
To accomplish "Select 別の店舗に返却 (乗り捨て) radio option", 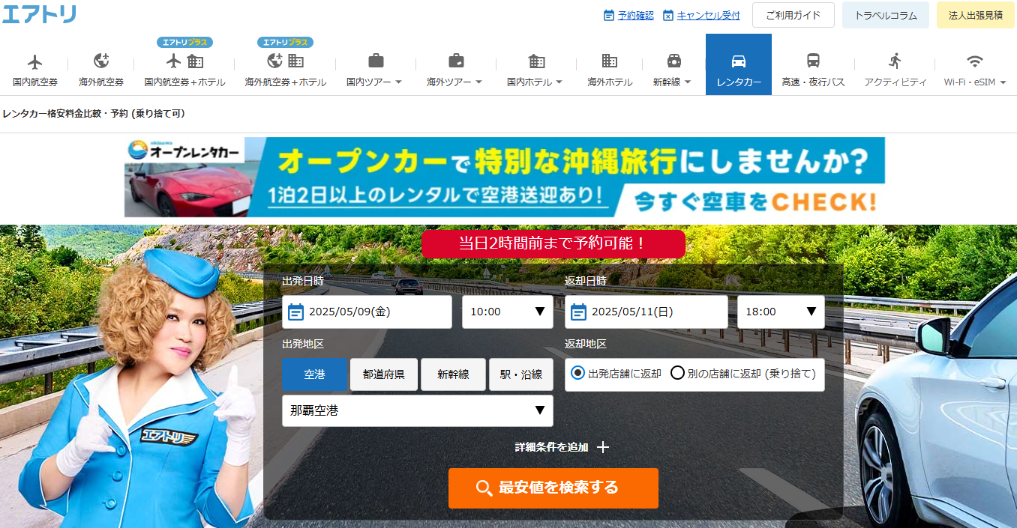I will [677, 373].
